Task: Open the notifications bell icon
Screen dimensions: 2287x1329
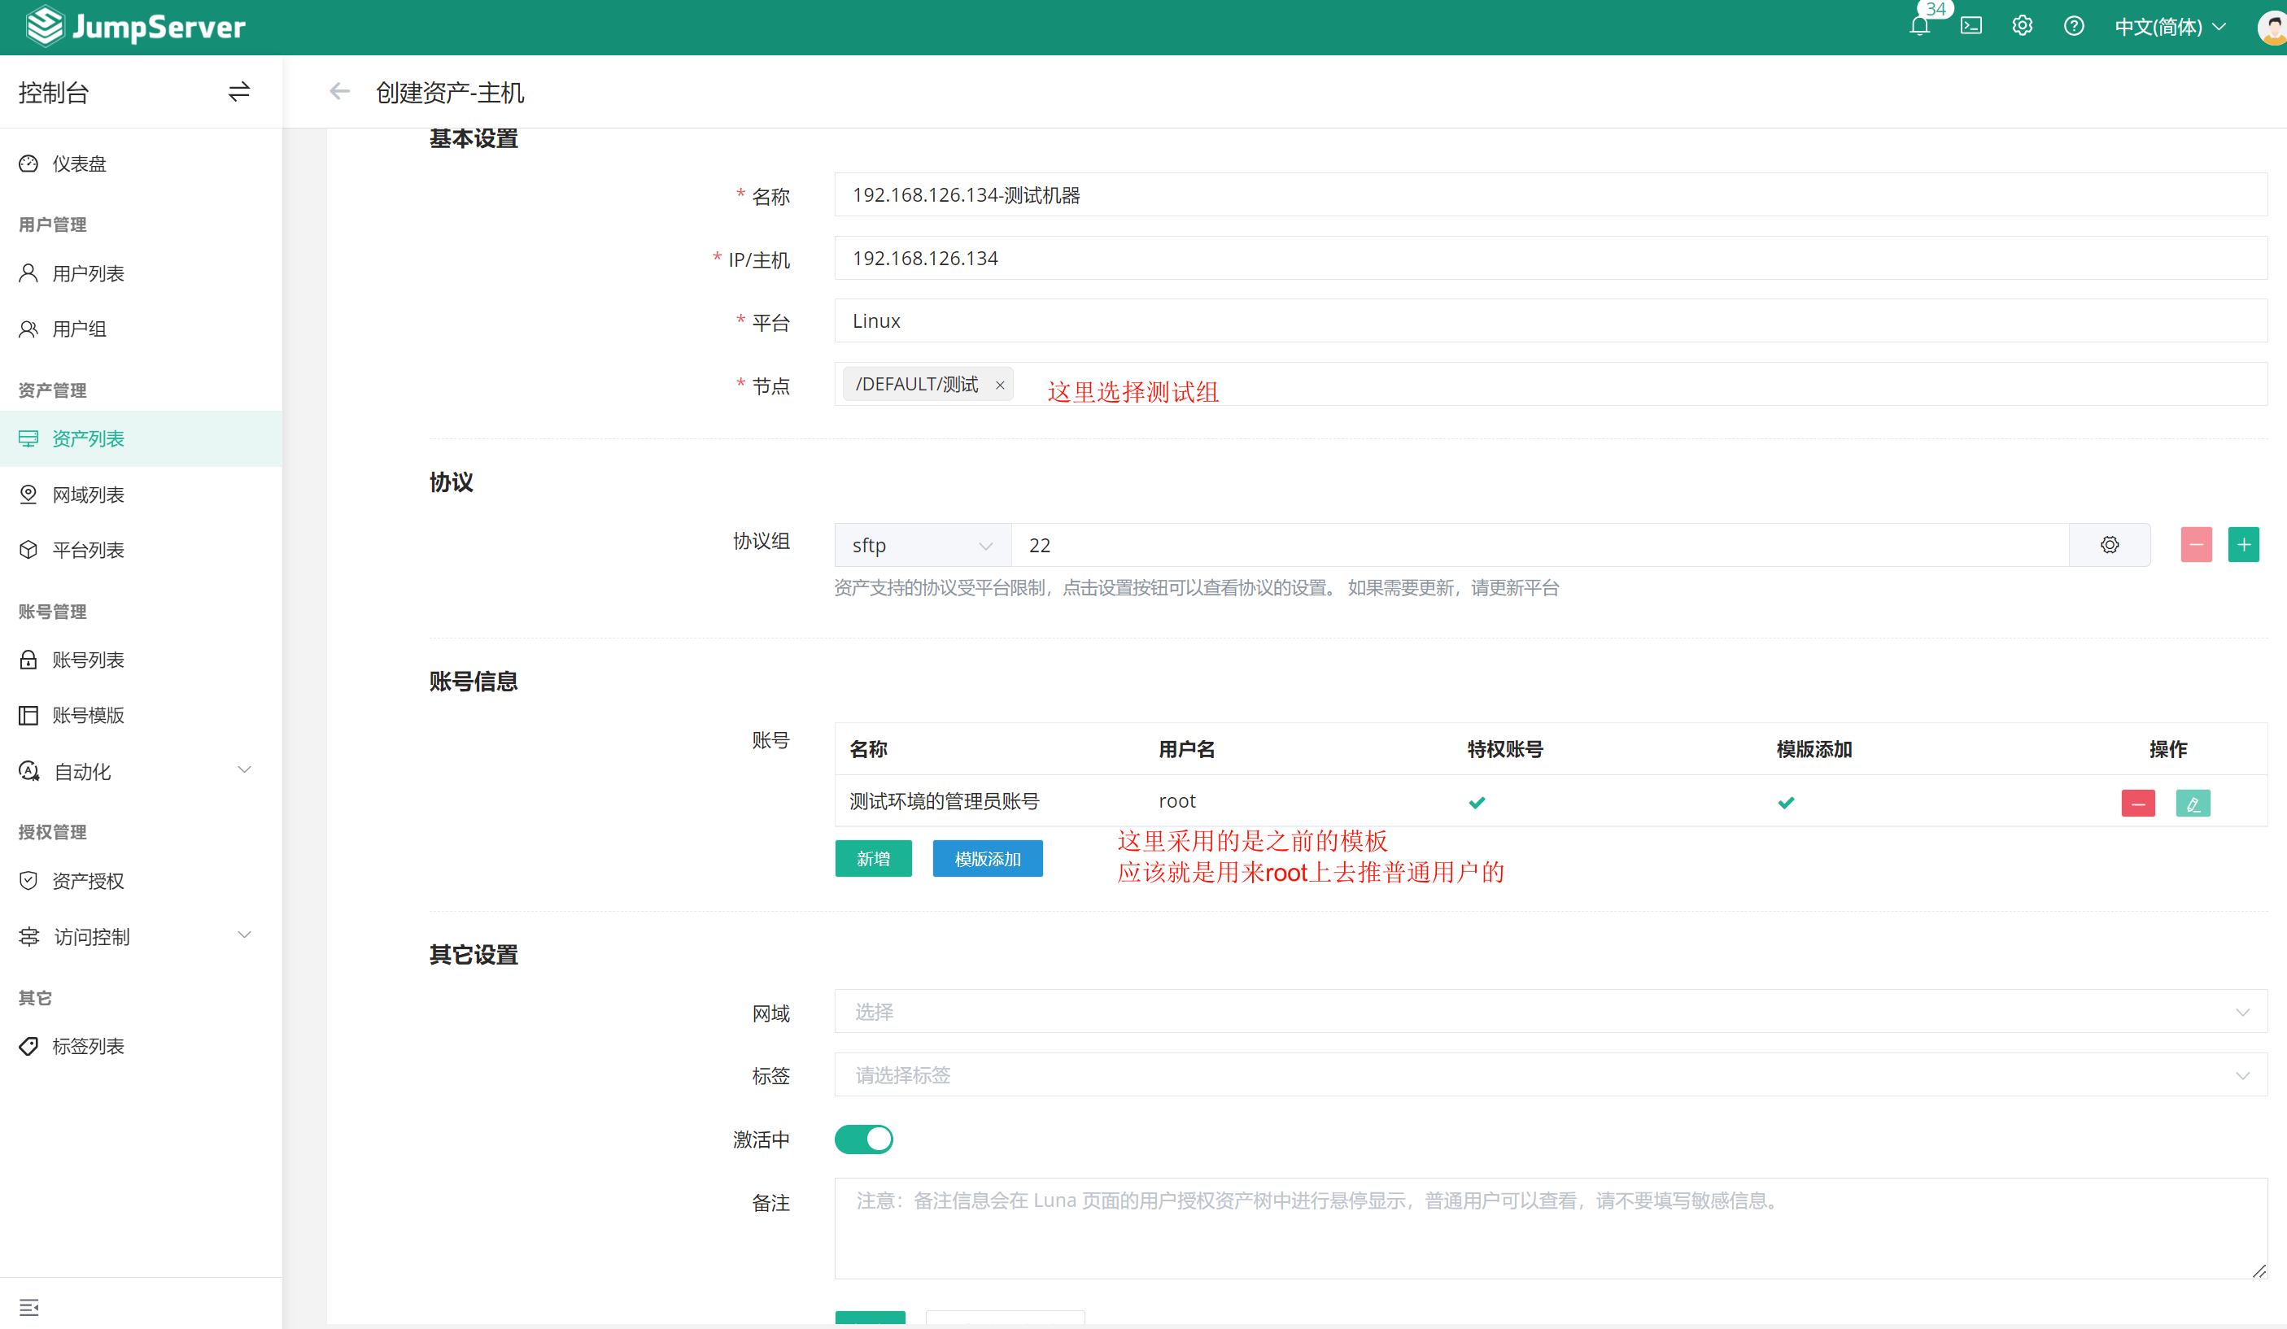Action: tap(1918, 26)
